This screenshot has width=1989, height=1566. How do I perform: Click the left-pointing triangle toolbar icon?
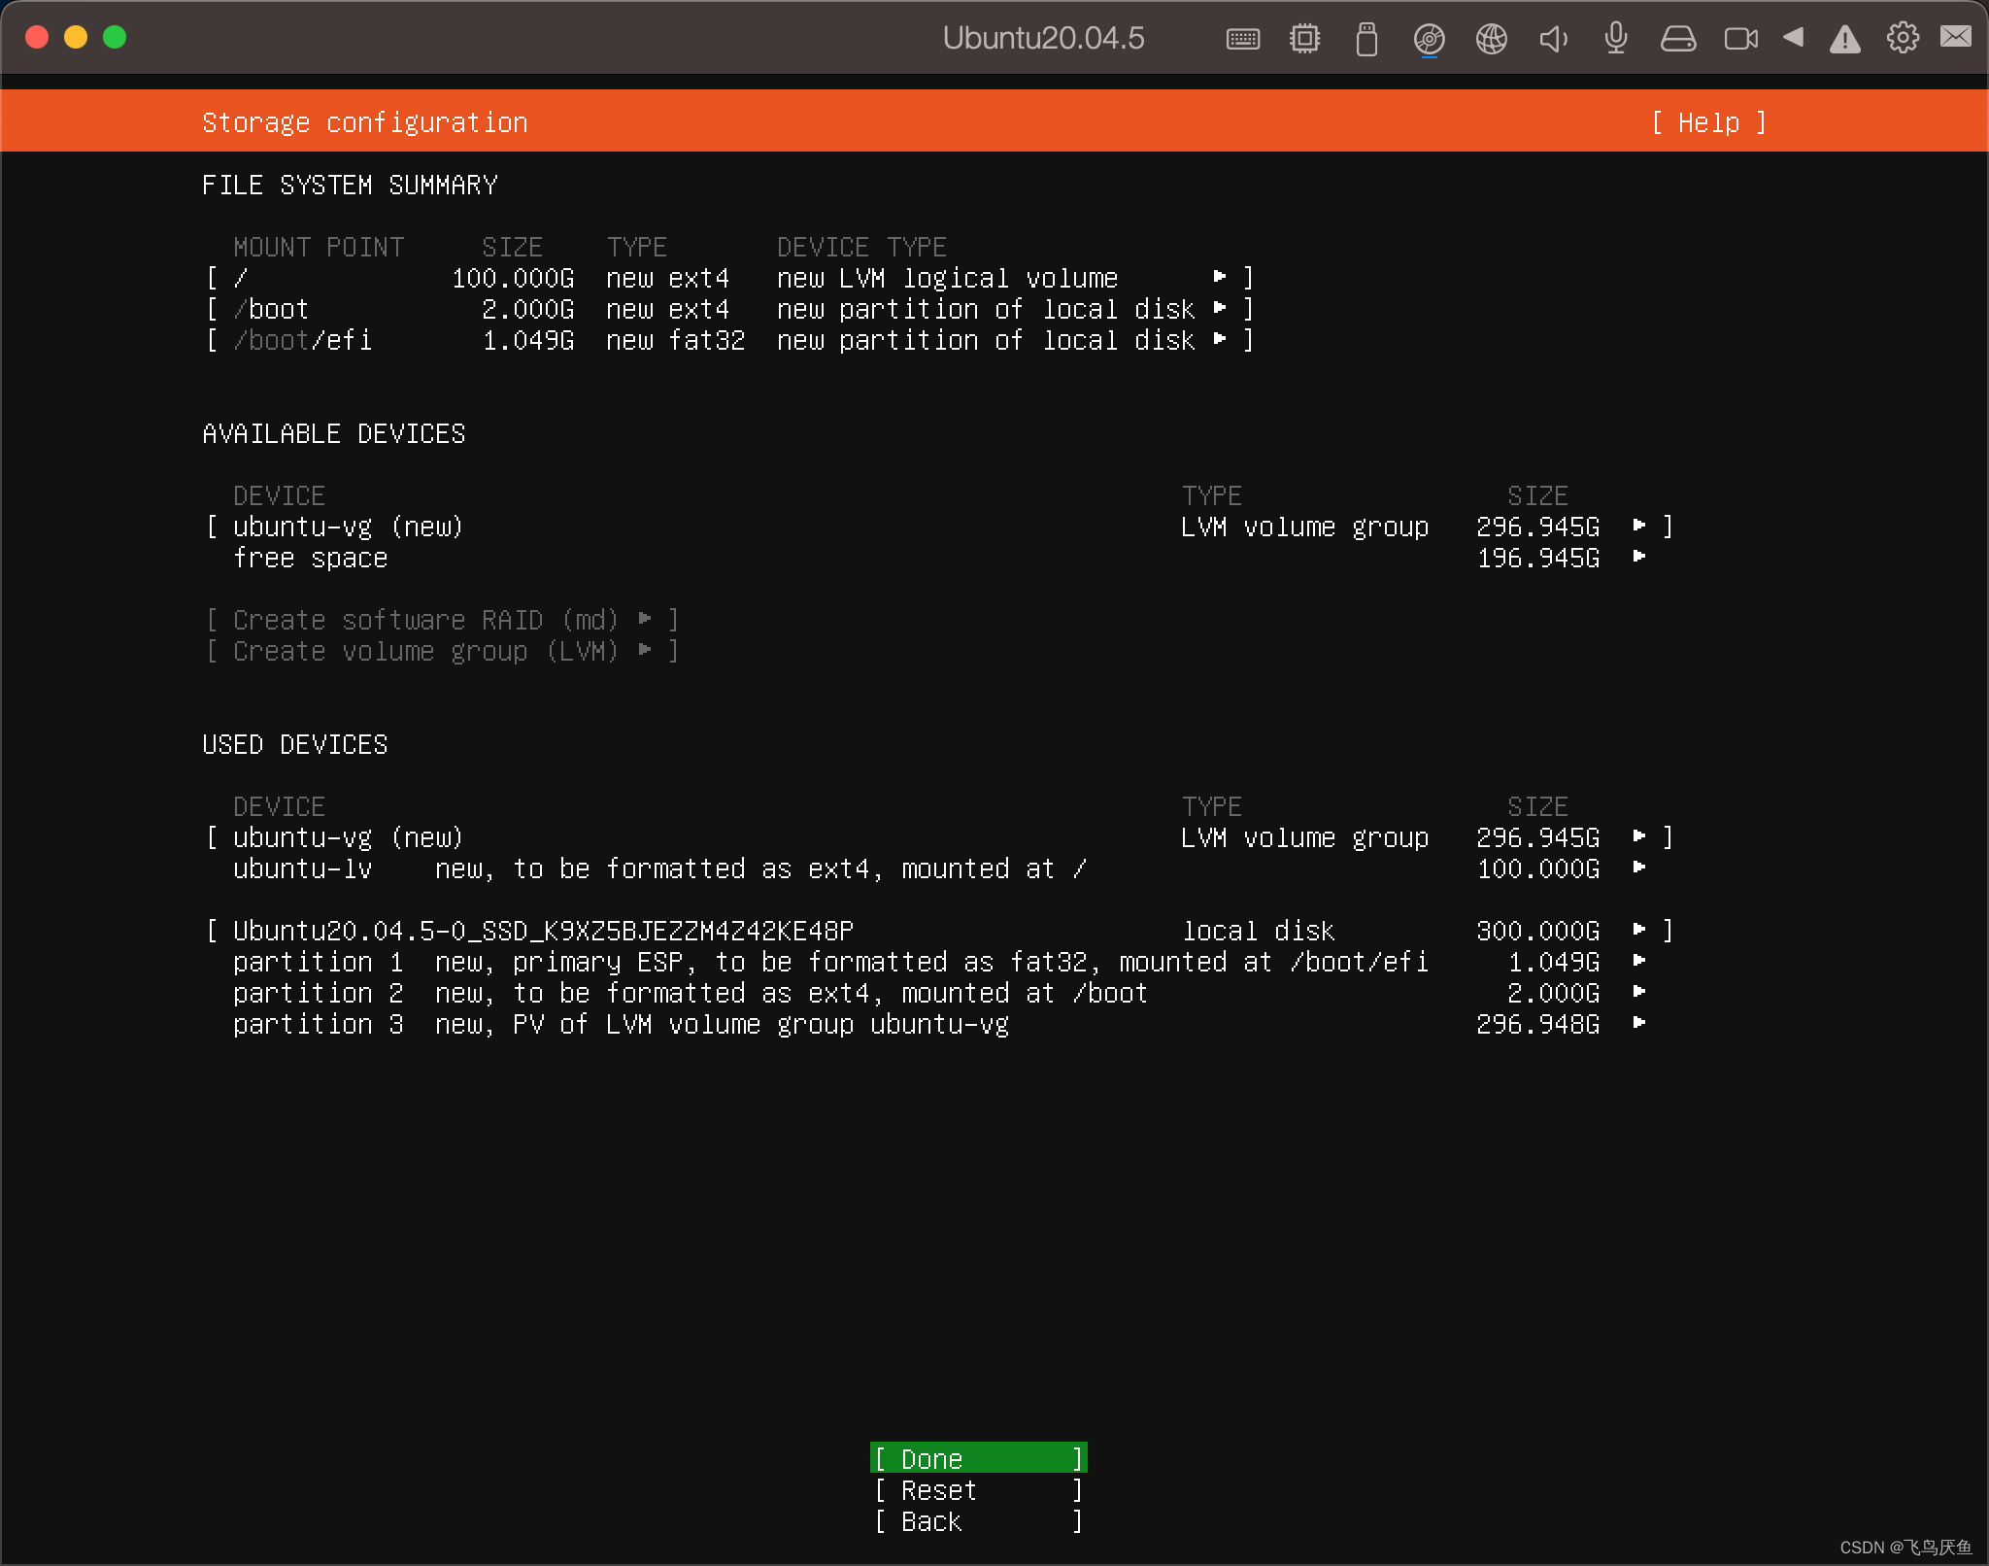pos(1793,37)
